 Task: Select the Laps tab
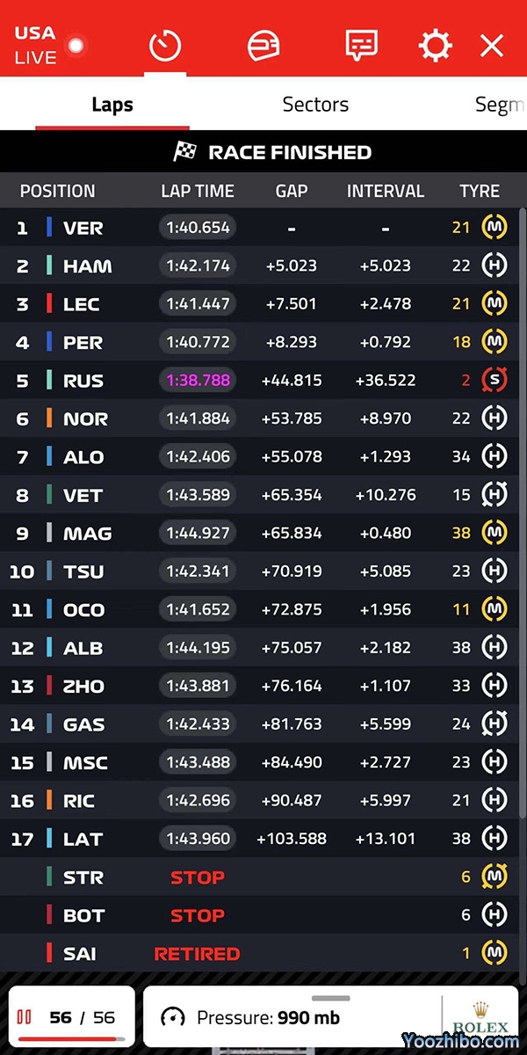coord(112,105)
